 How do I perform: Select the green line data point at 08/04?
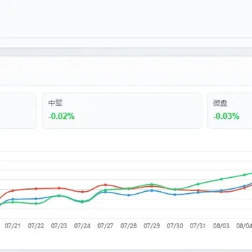tap(244, 175)
